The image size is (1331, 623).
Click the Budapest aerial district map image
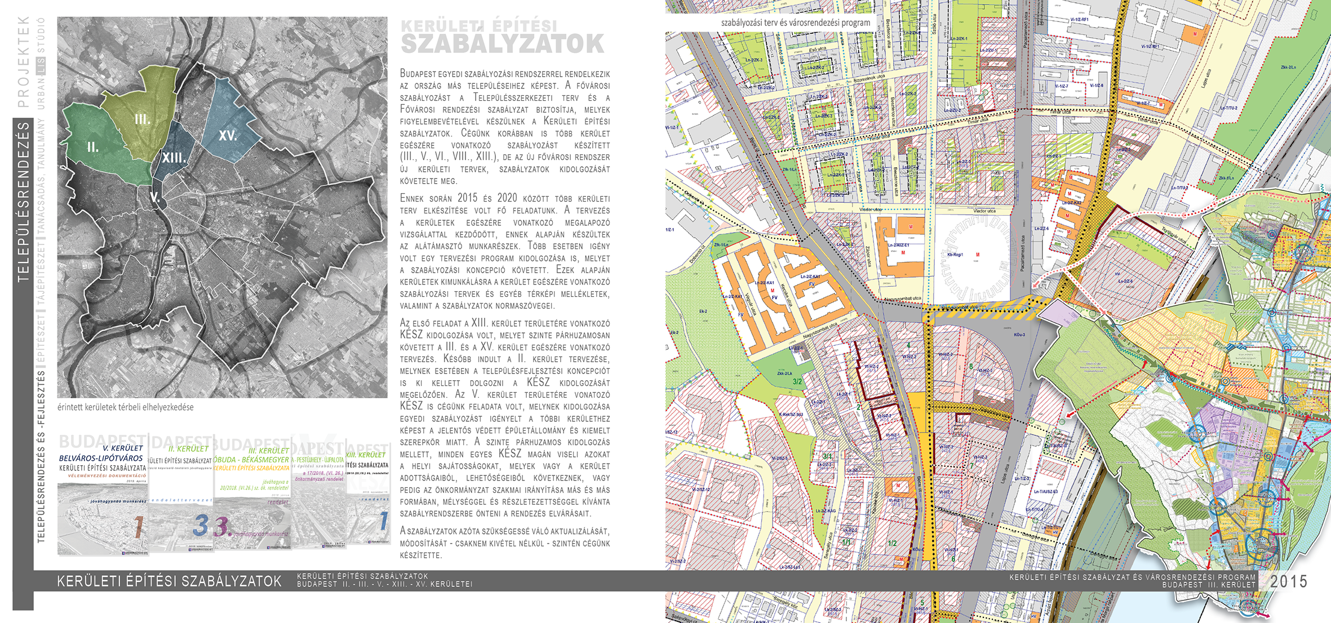tap(222, 207)
